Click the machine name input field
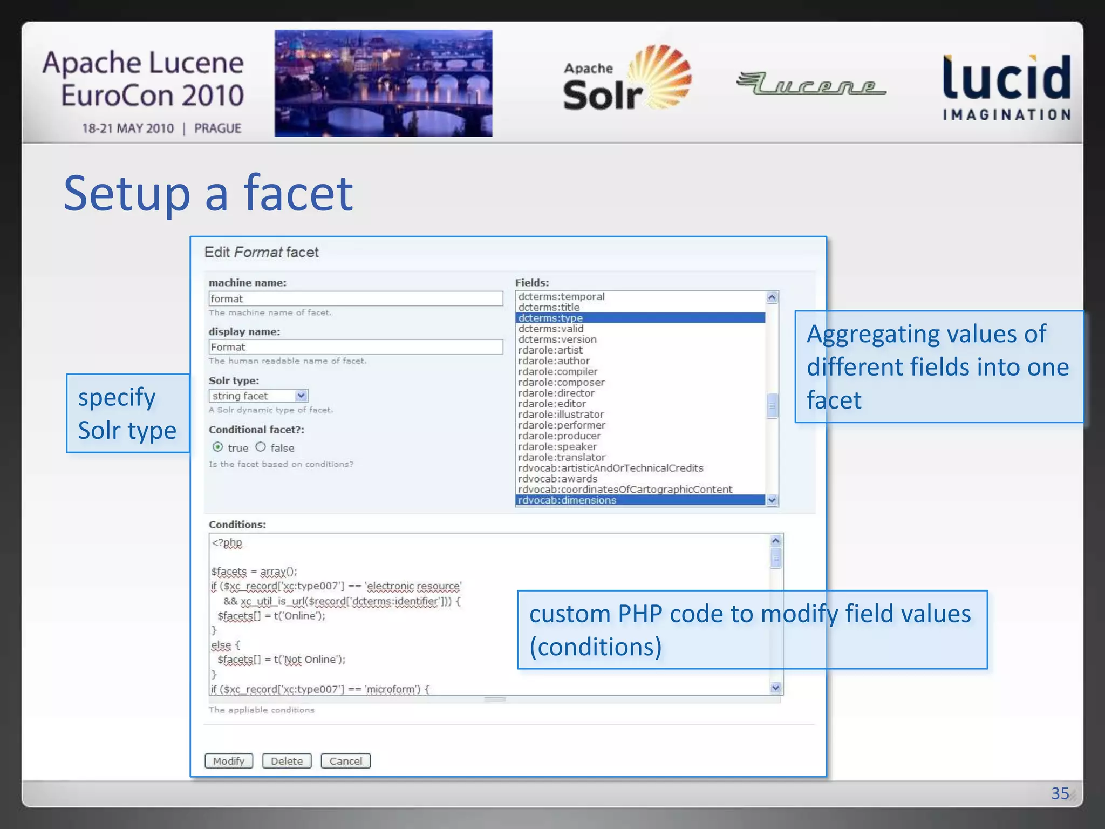1105x829 pixels. (355, 298)
